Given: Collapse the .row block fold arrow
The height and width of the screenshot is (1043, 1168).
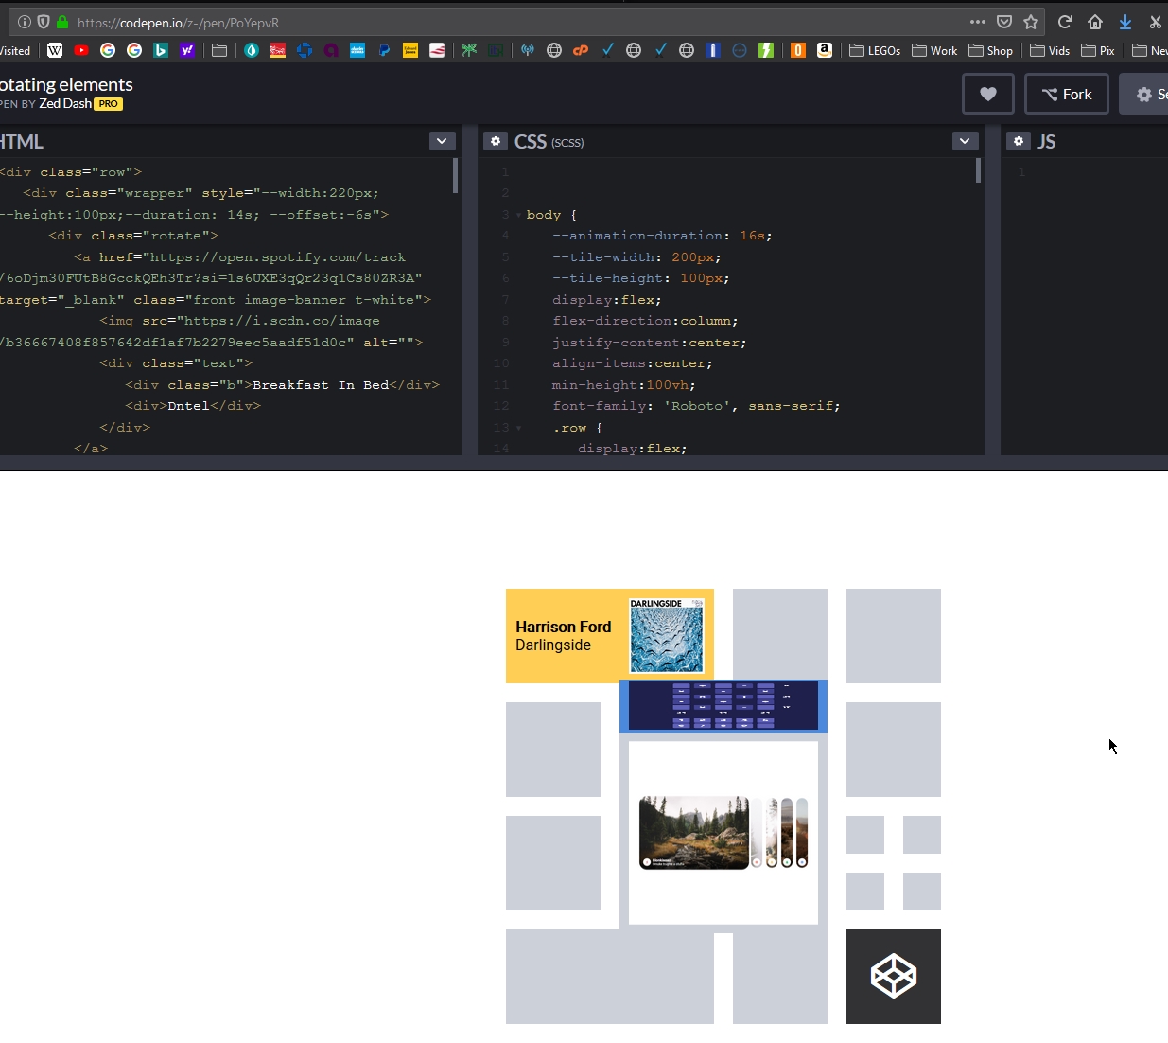Looking at the screenshot, I should (519, 428).
